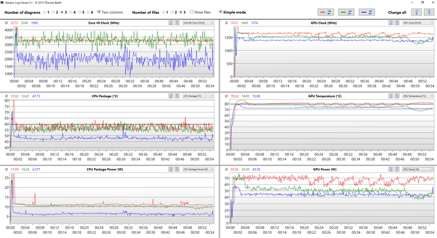Open CPU Package Power sensor dropdown

pyautogui.click(x=198, y=169)
